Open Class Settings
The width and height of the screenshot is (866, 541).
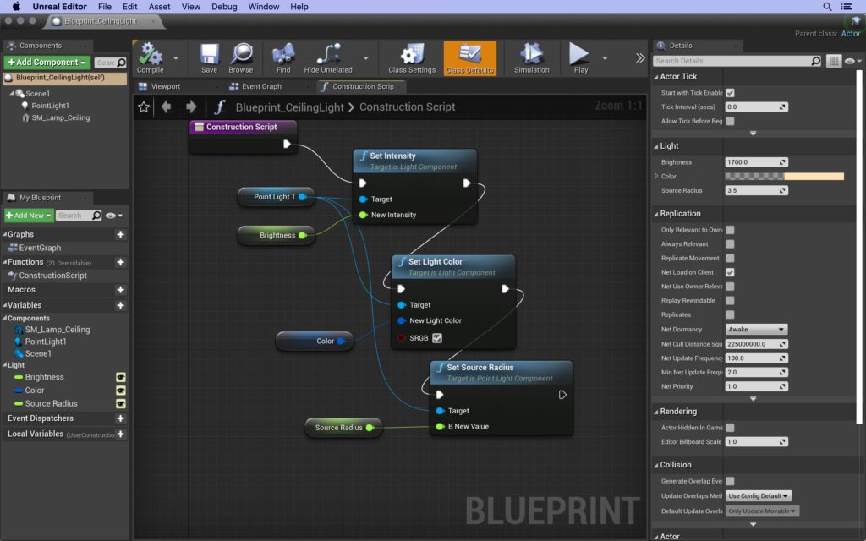click(412, 58)
